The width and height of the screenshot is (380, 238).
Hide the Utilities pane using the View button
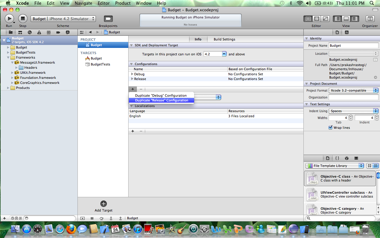point(354,19)
